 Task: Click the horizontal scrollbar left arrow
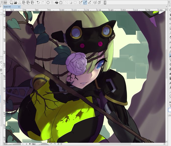61,144
